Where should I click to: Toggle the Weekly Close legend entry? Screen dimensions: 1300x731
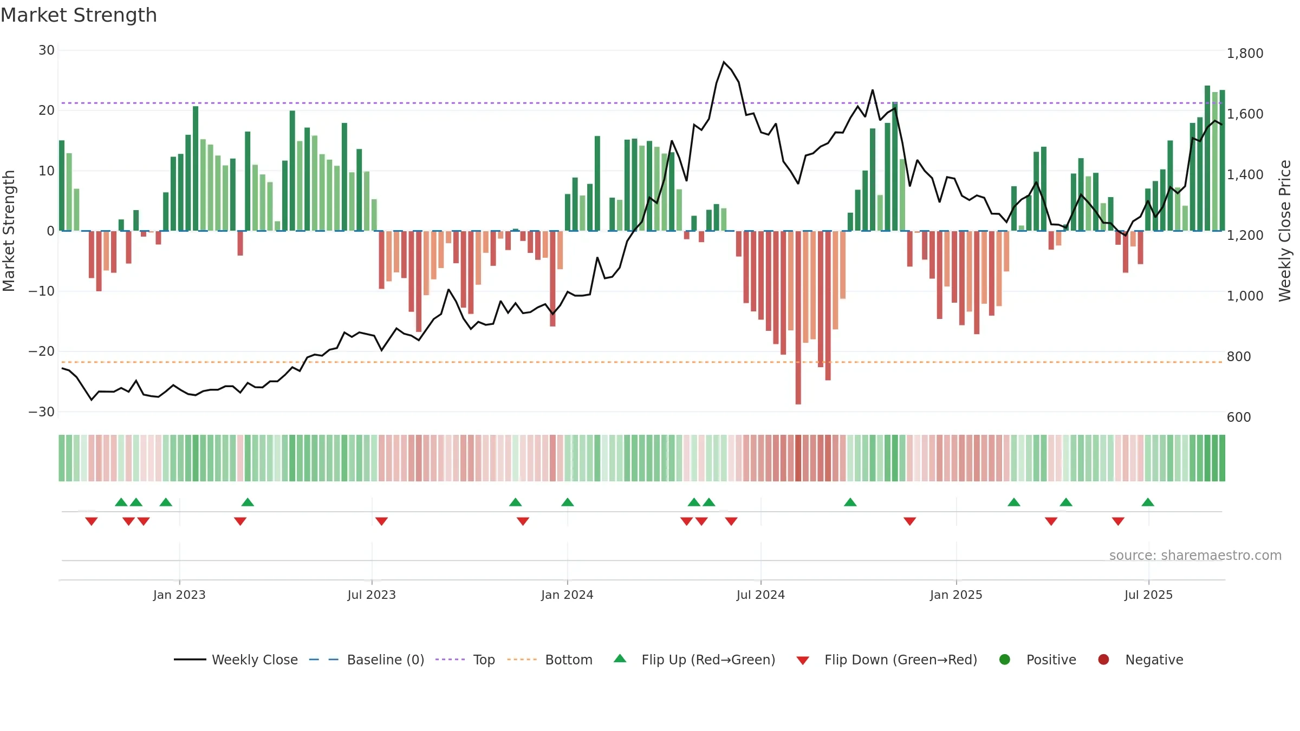click(236, 660)
